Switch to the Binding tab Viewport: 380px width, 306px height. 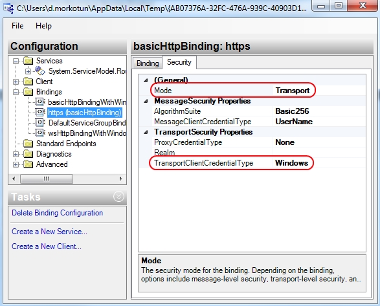tap(148, 63)
